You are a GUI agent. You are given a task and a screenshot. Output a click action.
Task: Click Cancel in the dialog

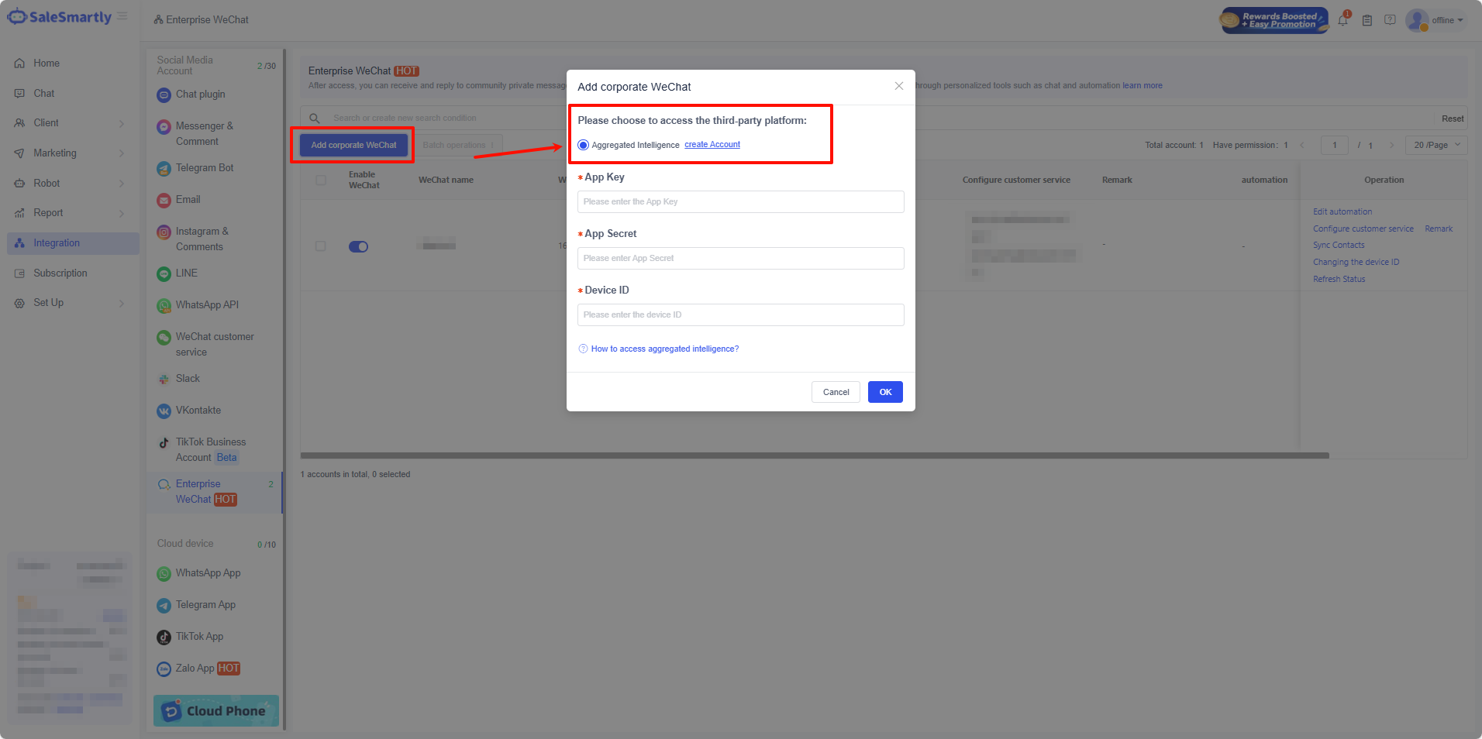836,392
